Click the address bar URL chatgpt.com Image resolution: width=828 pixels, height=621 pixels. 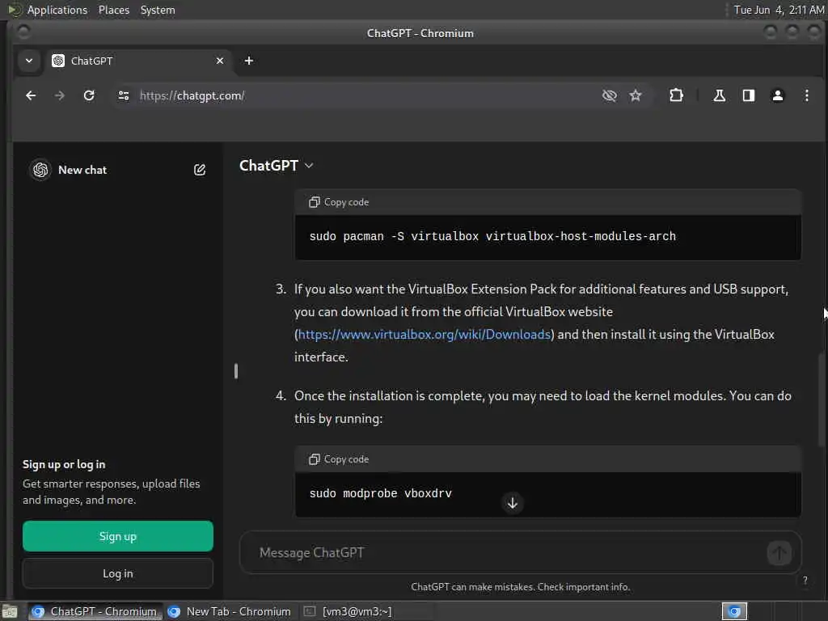click(192, 95)
